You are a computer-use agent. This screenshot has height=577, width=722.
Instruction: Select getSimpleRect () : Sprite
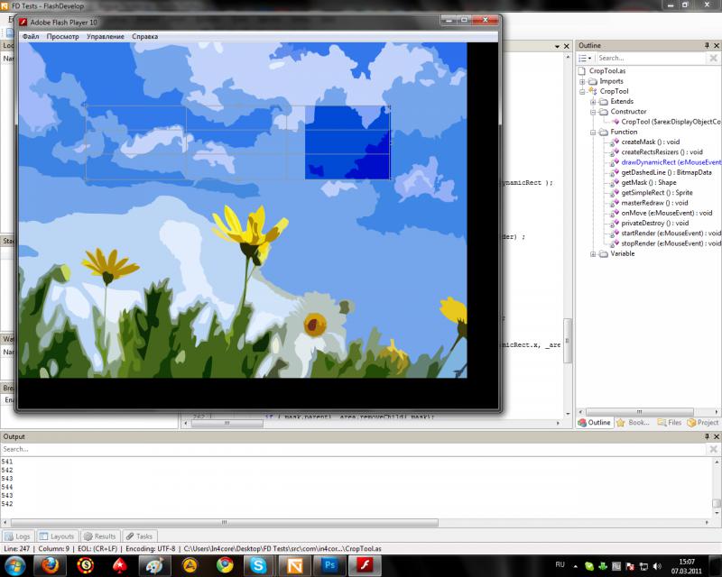[x=657, y=193]
